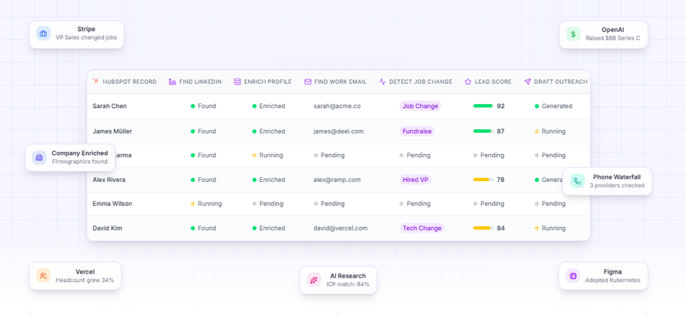Click 'VP Sales changed jobs' text

86,38
